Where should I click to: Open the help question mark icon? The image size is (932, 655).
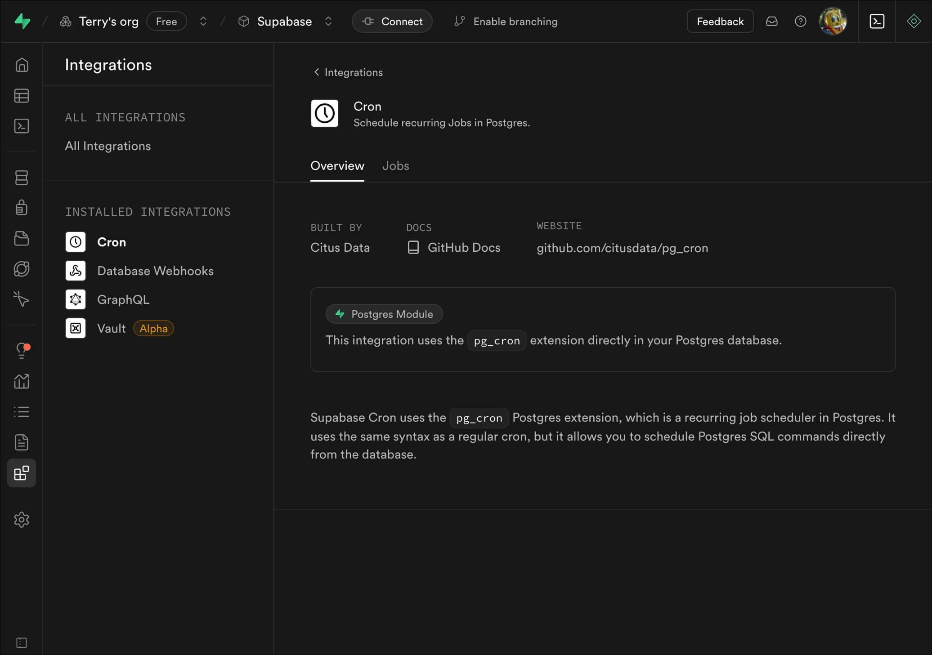(x=801, y=21)
